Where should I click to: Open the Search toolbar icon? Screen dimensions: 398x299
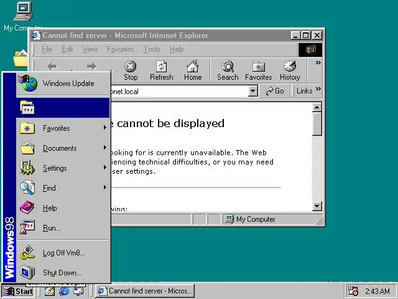228,70
